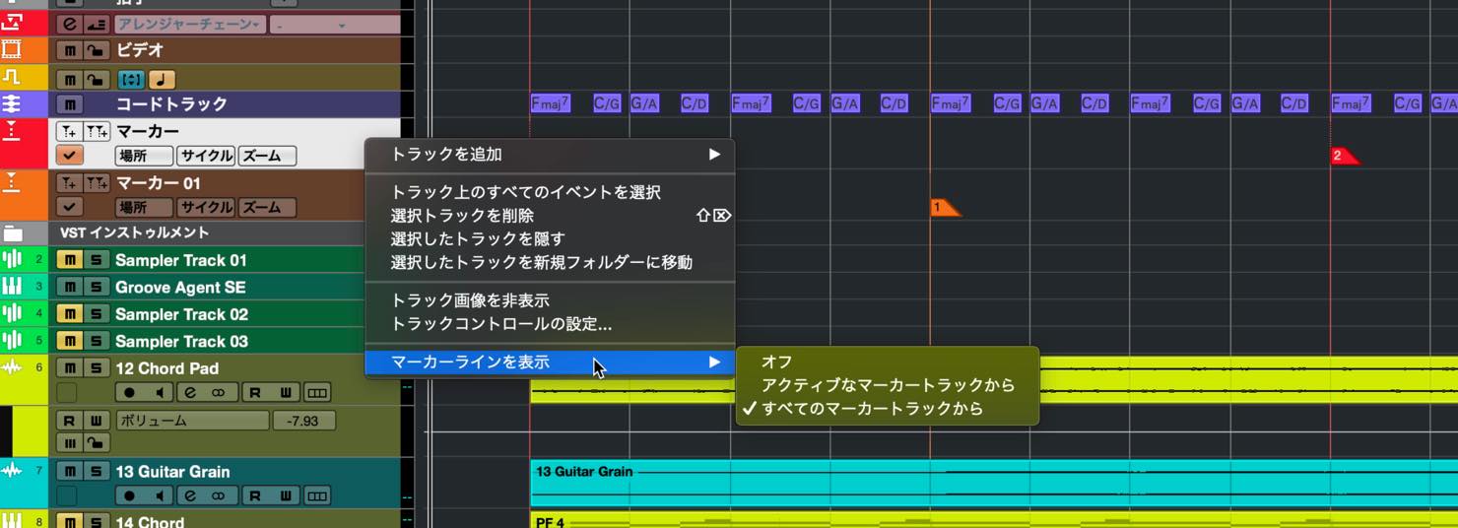Click the Sampler Track 01 instrument icon
This screenshot has height=528, width=1458.
click(x=12, y=260)
